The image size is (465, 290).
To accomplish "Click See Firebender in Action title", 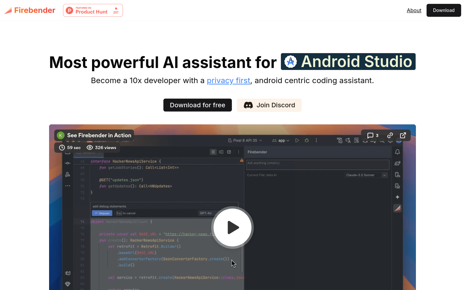I will (x=99, y=135).
